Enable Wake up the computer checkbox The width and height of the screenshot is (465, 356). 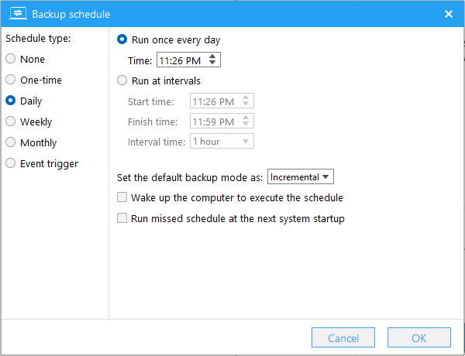tap(122, 198)
